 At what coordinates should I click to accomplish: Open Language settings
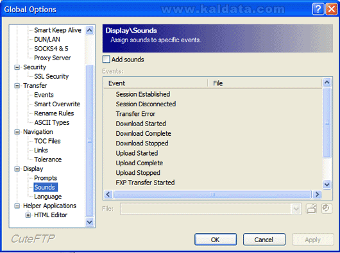click(x=48, y=197)
